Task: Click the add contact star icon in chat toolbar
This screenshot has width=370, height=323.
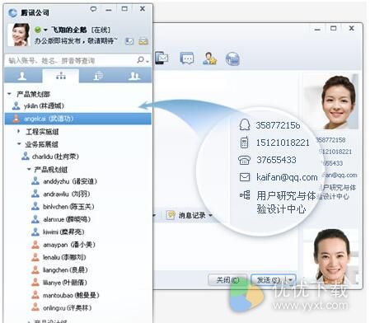Action: [209, 59]
